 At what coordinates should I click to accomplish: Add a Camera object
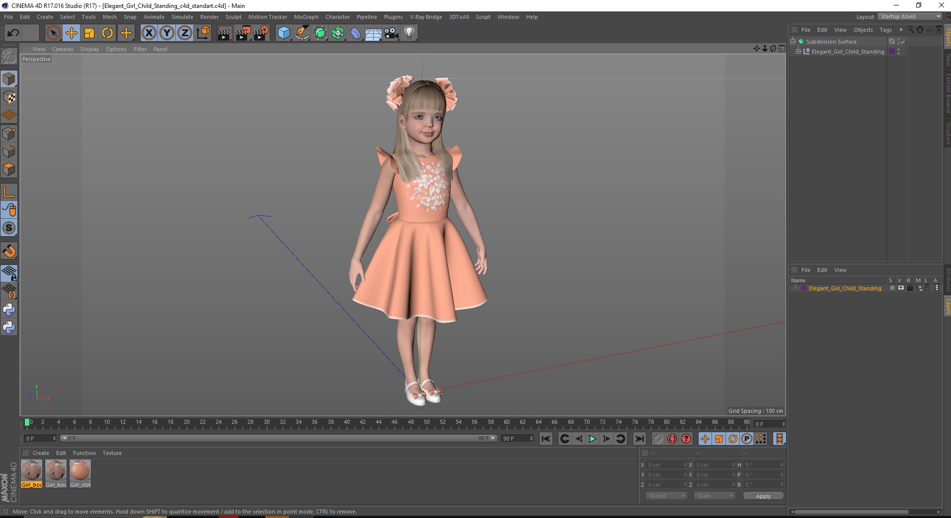tap(392, 33)
